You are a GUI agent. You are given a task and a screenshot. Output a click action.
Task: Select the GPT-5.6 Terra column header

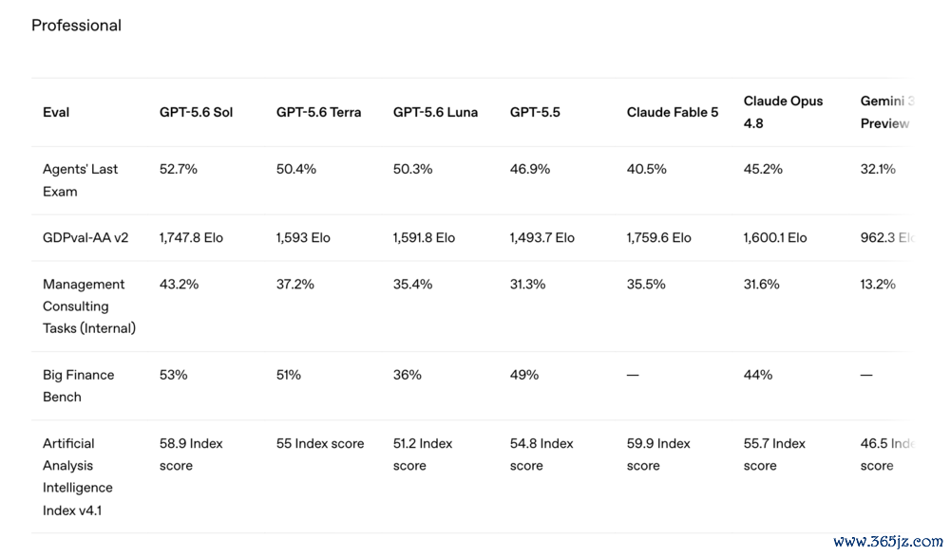tap(318, 113)
